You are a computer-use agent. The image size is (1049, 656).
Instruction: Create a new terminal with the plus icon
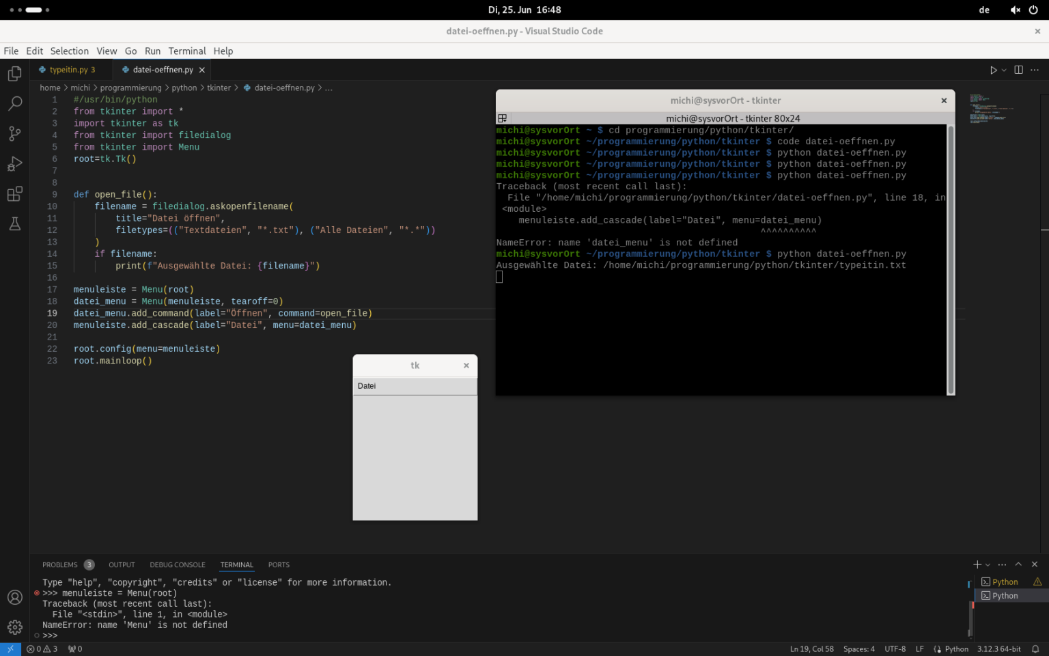[x=976, y=564]
